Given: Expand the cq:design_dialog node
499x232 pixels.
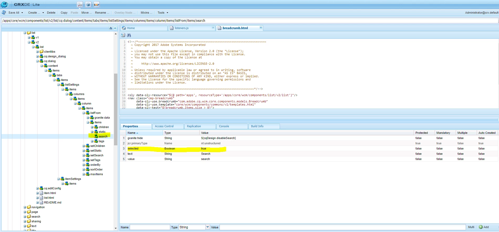Looking at the screenshot, I should 38,56.
